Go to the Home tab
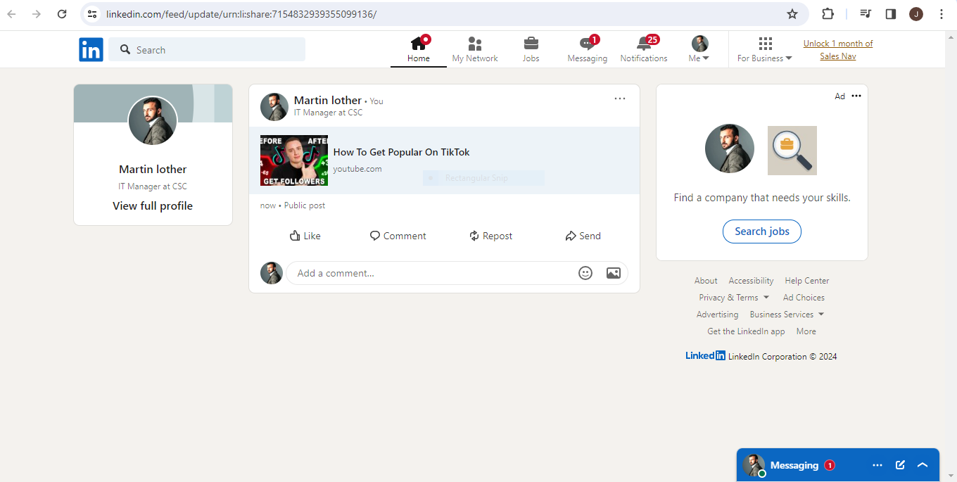Screen dimensions: 957x482 click(419, 49)
